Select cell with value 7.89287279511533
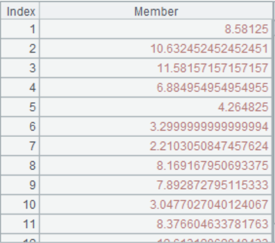Image resolution: width=275 pixels, height=243 pixels. tap(156, 185)
